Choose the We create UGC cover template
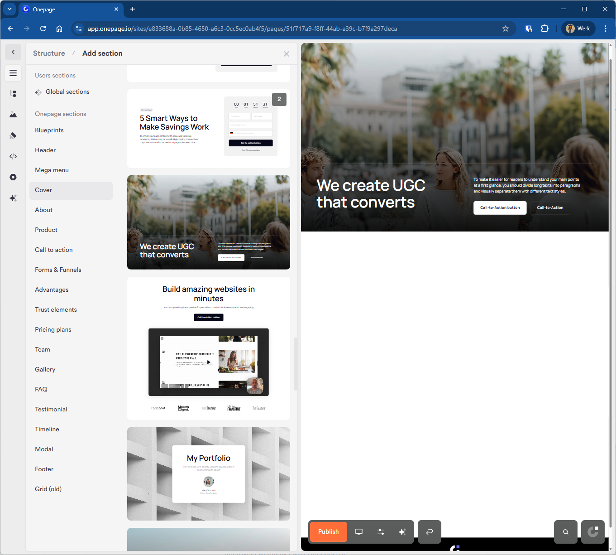The width and height of the screenshot is (616, 555). 209,222
